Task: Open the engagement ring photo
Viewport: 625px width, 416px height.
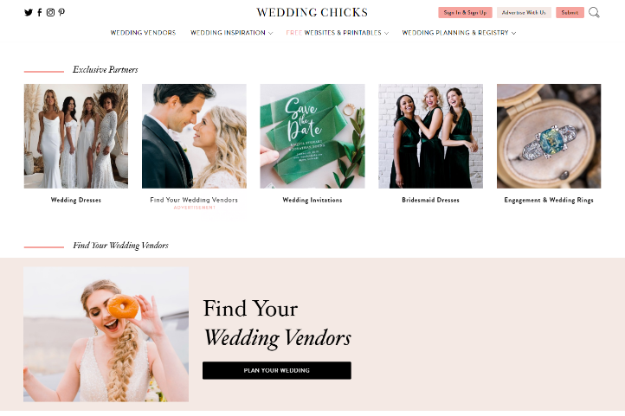Action: pos(549,136)
